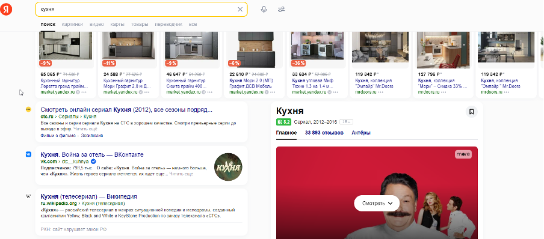Bookmark the Кухня series card
The image size is (544, 239).
(x=472, y=112)
